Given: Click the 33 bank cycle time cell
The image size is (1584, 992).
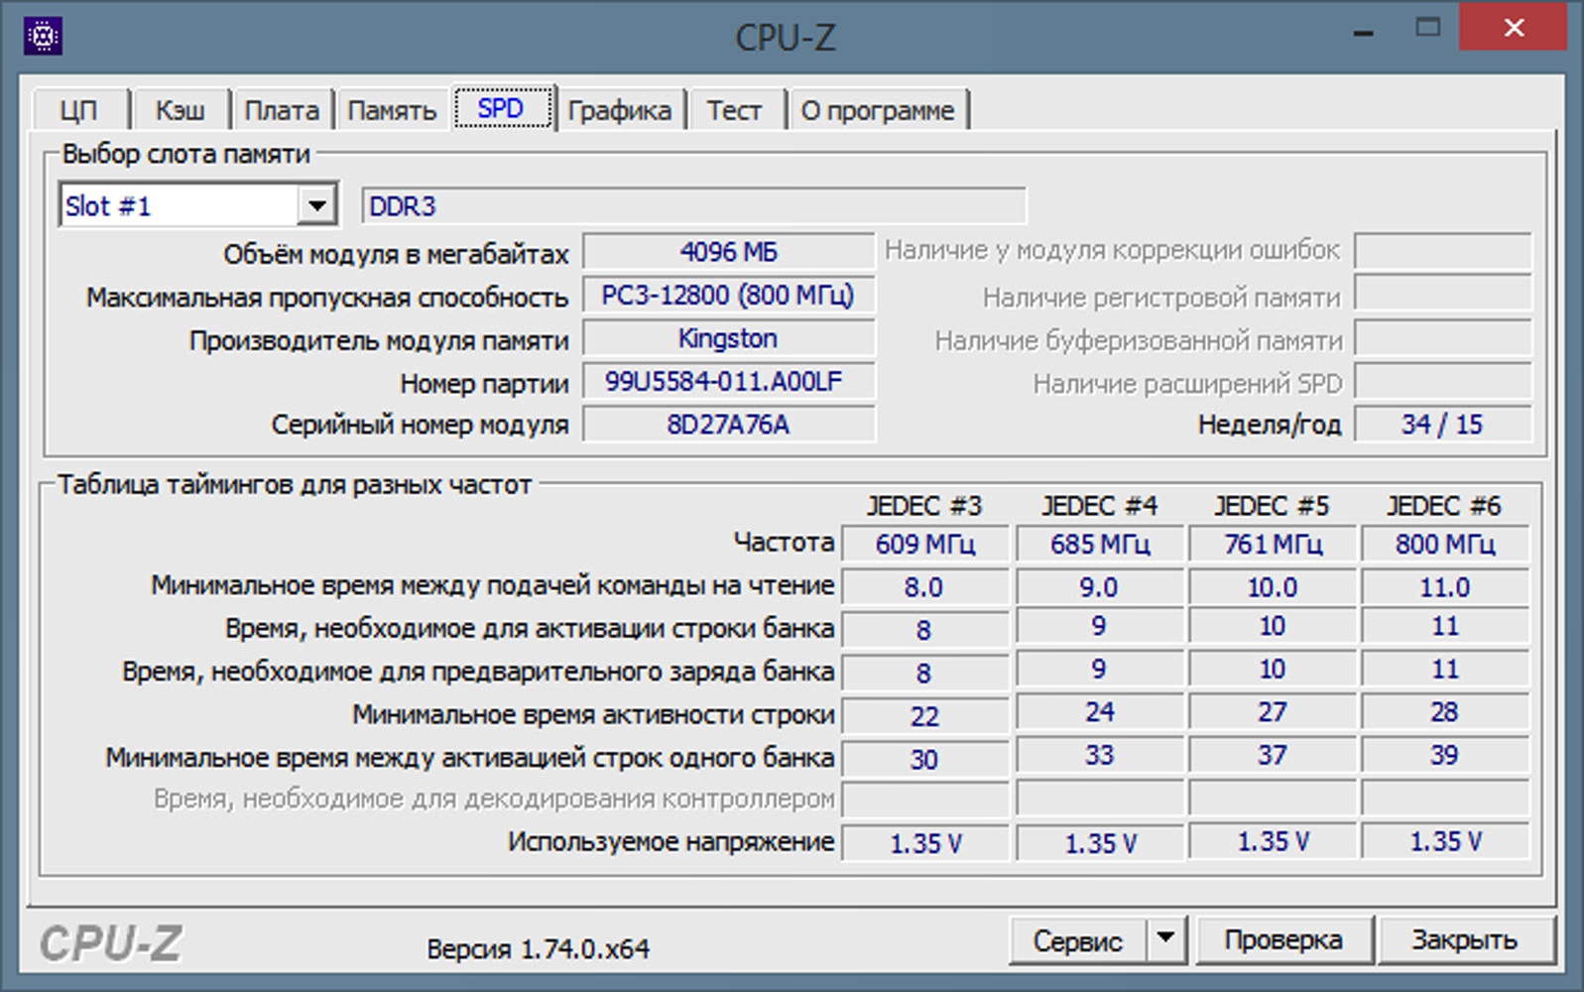Looking at the screenshot, I should 1099,755.
